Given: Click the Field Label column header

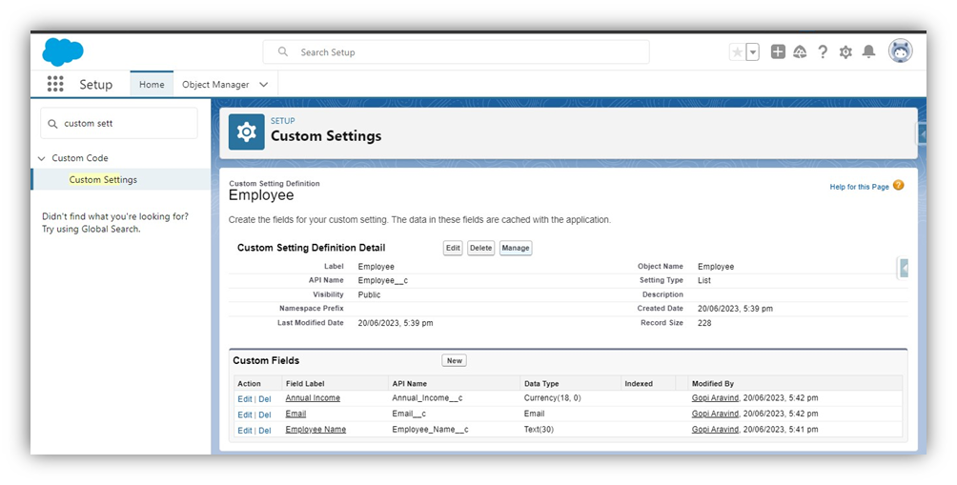Looking at the screenshot, I should [x=305, y=384].
